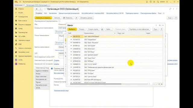Jump to list start with first arrow button

click(154, 84)
